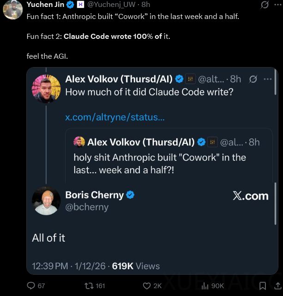Click the 619K Views count
Viewport: 283px width, 296px height.
tap(136, 266)
